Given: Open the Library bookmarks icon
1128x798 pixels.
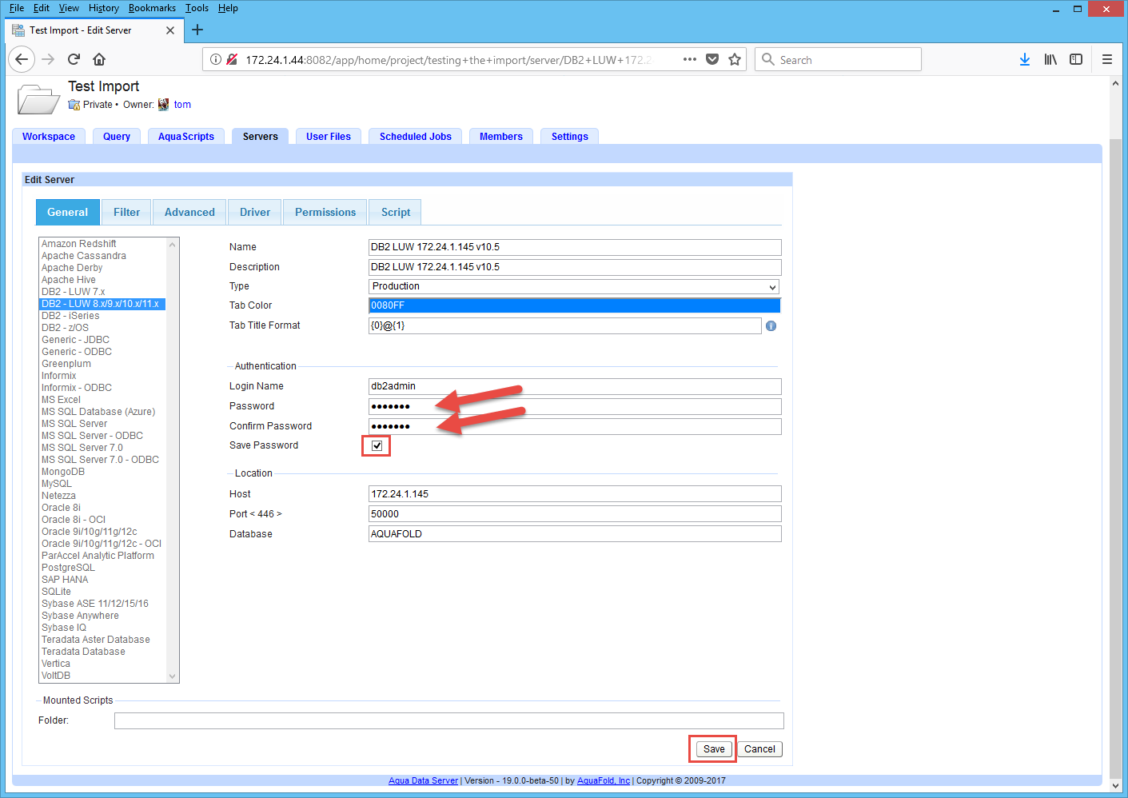Looking at the screenshot, I should point(1050,59).
